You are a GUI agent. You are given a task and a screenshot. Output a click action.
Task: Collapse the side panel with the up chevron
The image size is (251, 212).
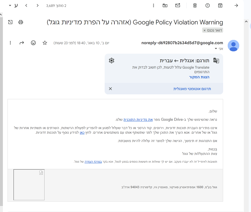246,22
